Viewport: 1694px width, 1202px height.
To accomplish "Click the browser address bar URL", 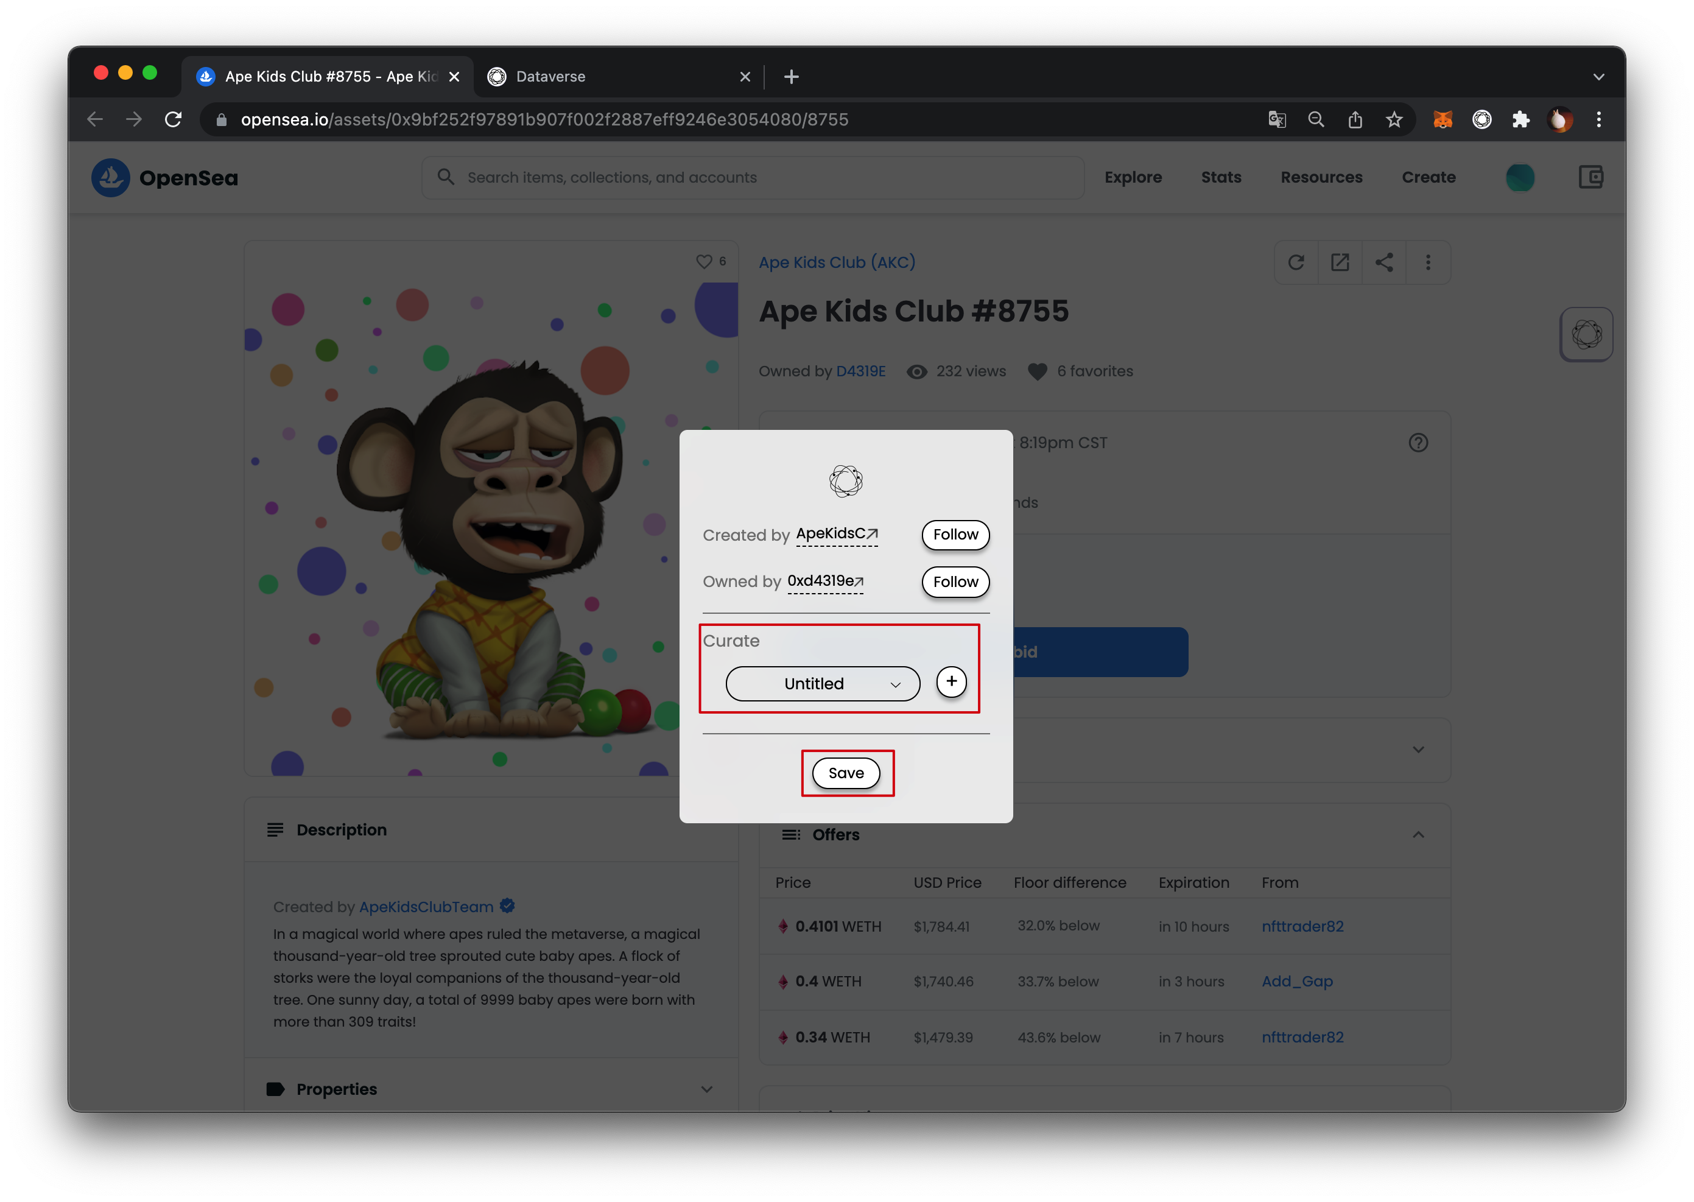I will click(x=544, y=120).
